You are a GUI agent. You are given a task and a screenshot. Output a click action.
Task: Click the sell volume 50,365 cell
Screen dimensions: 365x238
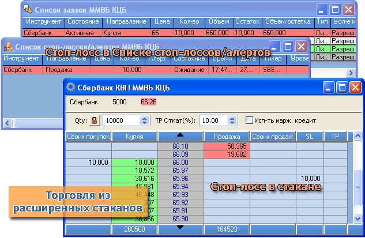pos(227,146)
